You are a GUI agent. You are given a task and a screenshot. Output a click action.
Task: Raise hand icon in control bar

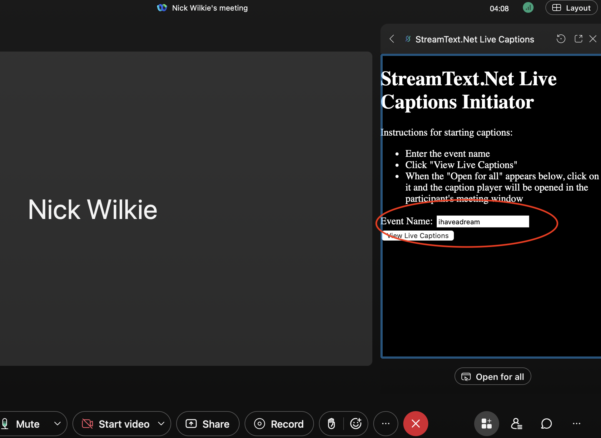pyautogui.click(x=331, y=424)
